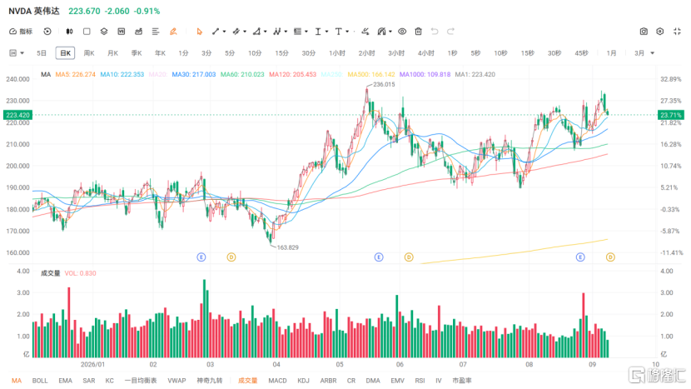Select the MACD sub-indicator

tap(277, 381)
